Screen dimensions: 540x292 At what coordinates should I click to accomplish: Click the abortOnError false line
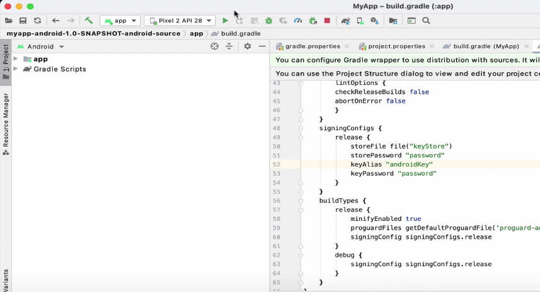(370, 101)
